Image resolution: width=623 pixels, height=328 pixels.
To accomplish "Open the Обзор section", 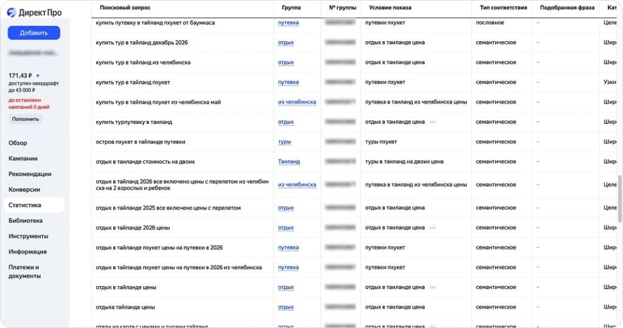I will [18, 143].
